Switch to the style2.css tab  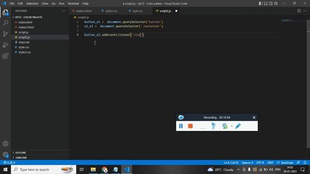click(x=111, y=11)
